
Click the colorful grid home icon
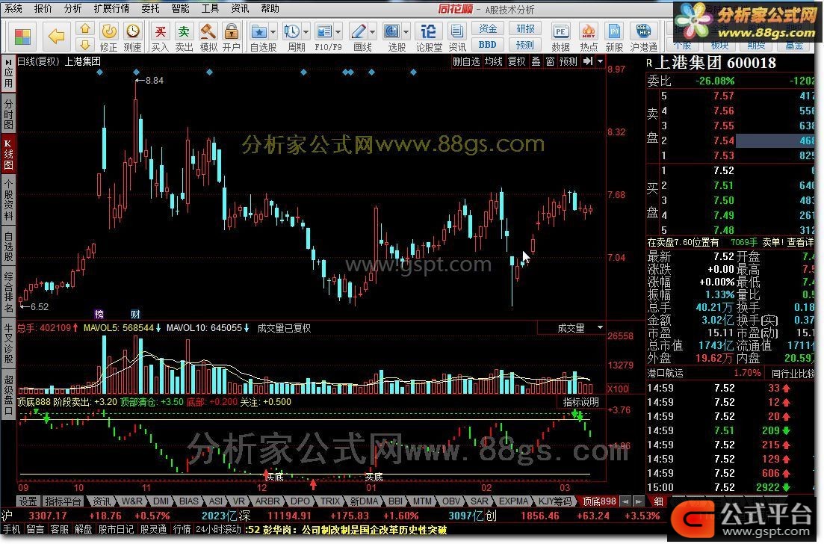(22, 37)
